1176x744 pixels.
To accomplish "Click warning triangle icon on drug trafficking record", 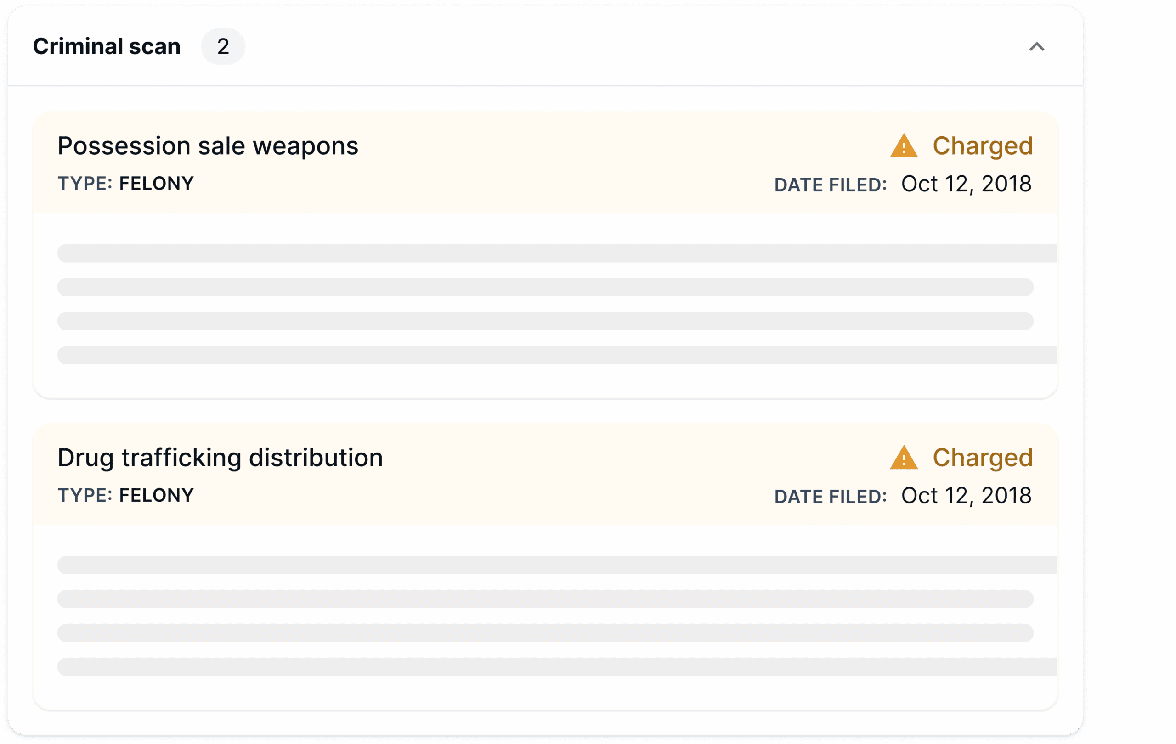I will tap(904, 458).
